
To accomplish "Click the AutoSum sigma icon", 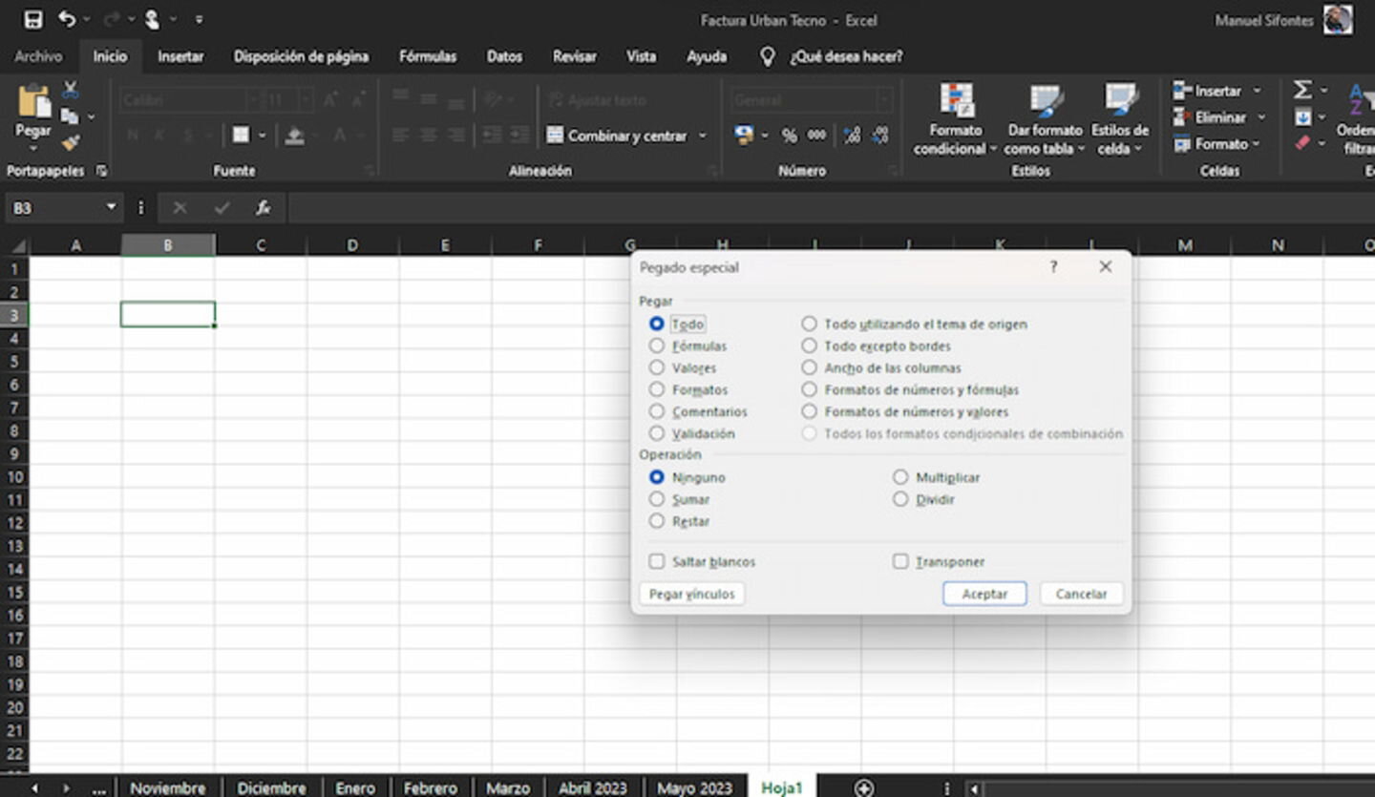I will 1302,90.
